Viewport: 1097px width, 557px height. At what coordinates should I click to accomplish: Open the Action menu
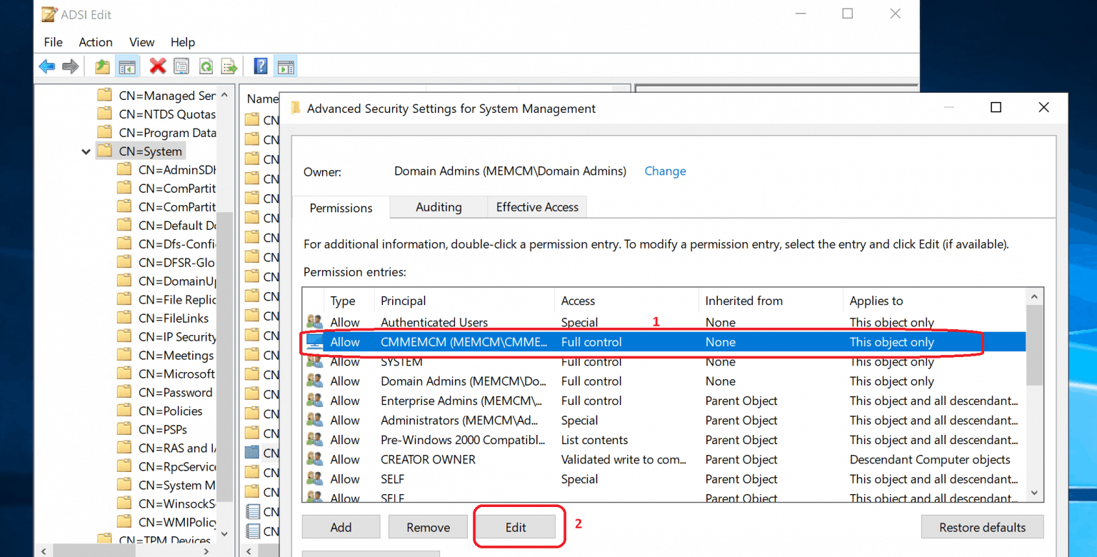[95, 42]
